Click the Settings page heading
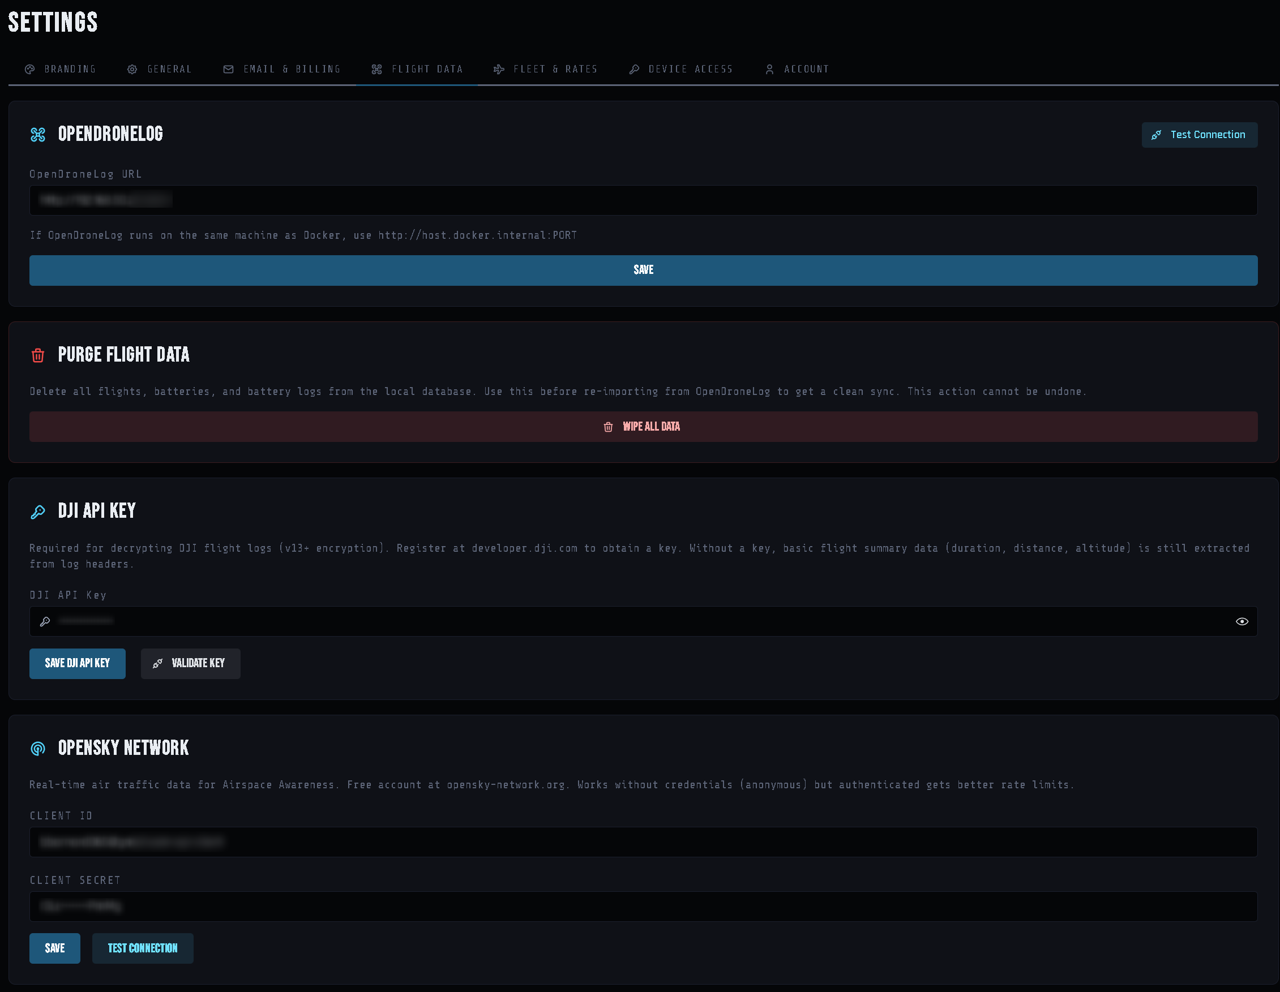 [53, 22]
